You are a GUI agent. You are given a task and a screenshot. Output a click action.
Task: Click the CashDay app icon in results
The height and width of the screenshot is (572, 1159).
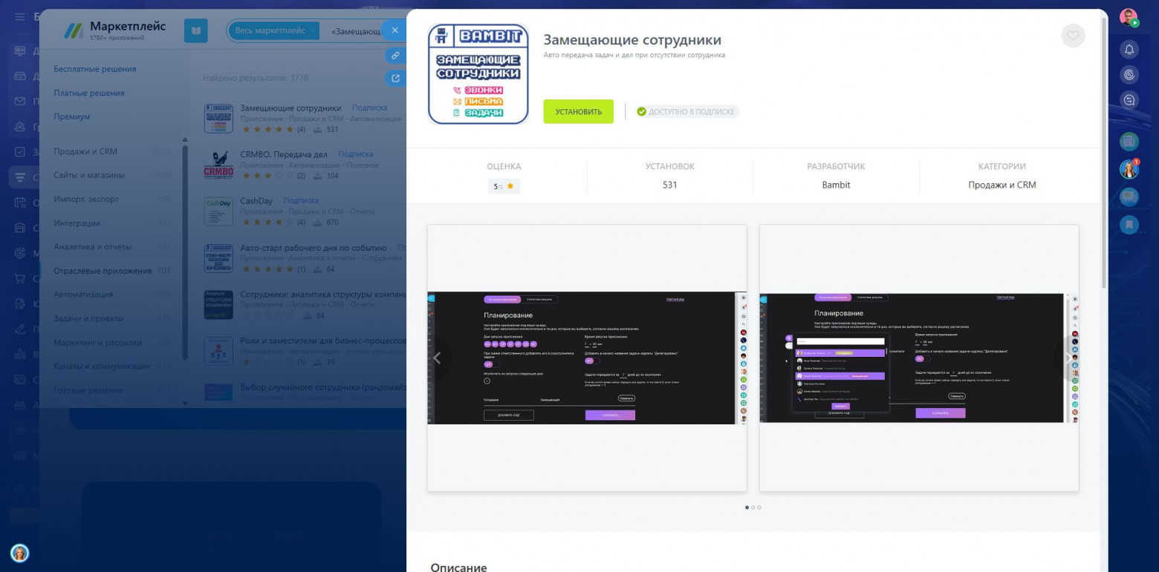(x=218, y=211)
